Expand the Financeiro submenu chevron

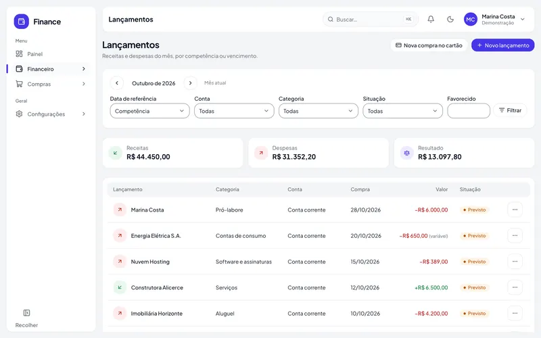[83, 69]
